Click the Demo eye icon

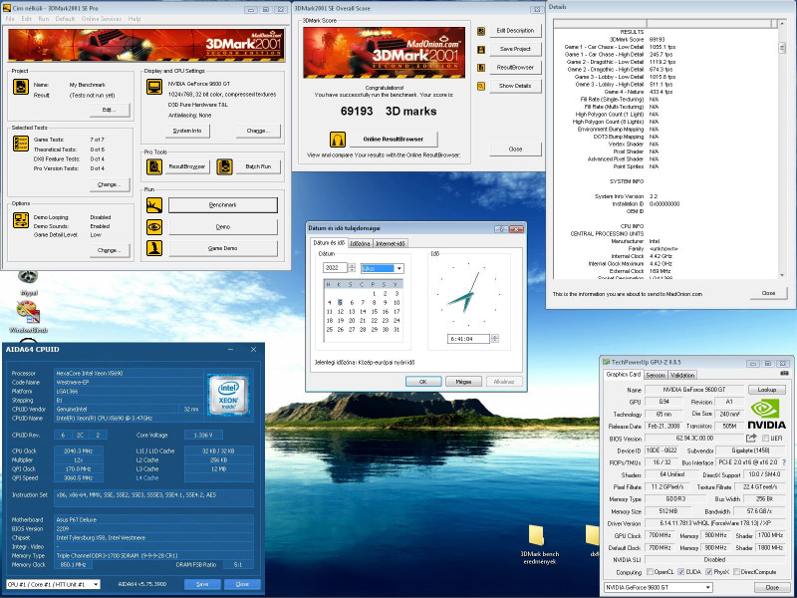click(152, 227)
